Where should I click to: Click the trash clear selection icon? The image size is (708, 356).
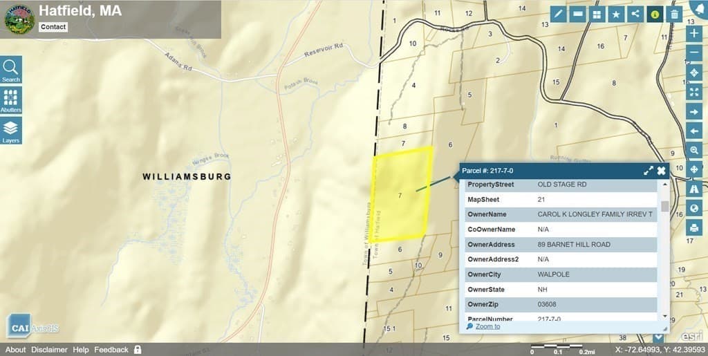tap(675, 14)
